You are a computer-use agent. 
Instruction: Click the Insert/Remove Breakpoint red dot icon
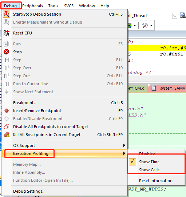click(7, 111)
